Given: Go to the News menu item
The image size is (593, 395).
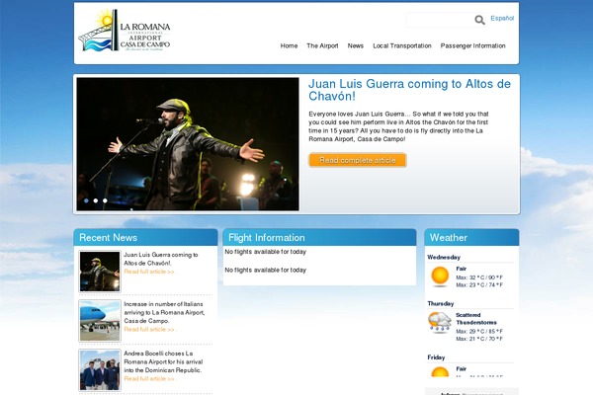Looking at the screenshot, I should [356, 45].
